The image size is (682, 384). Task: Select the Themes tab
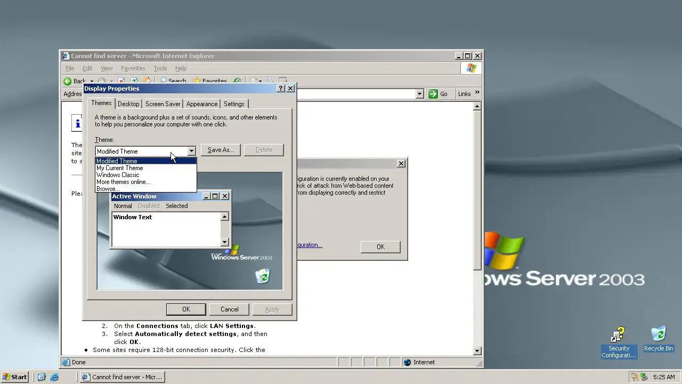(101, 103)
